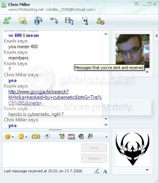Click the dotted splitter handle above input toolbar
The width and height of the screenshot is (159, 183).
(x=55, y=130)
